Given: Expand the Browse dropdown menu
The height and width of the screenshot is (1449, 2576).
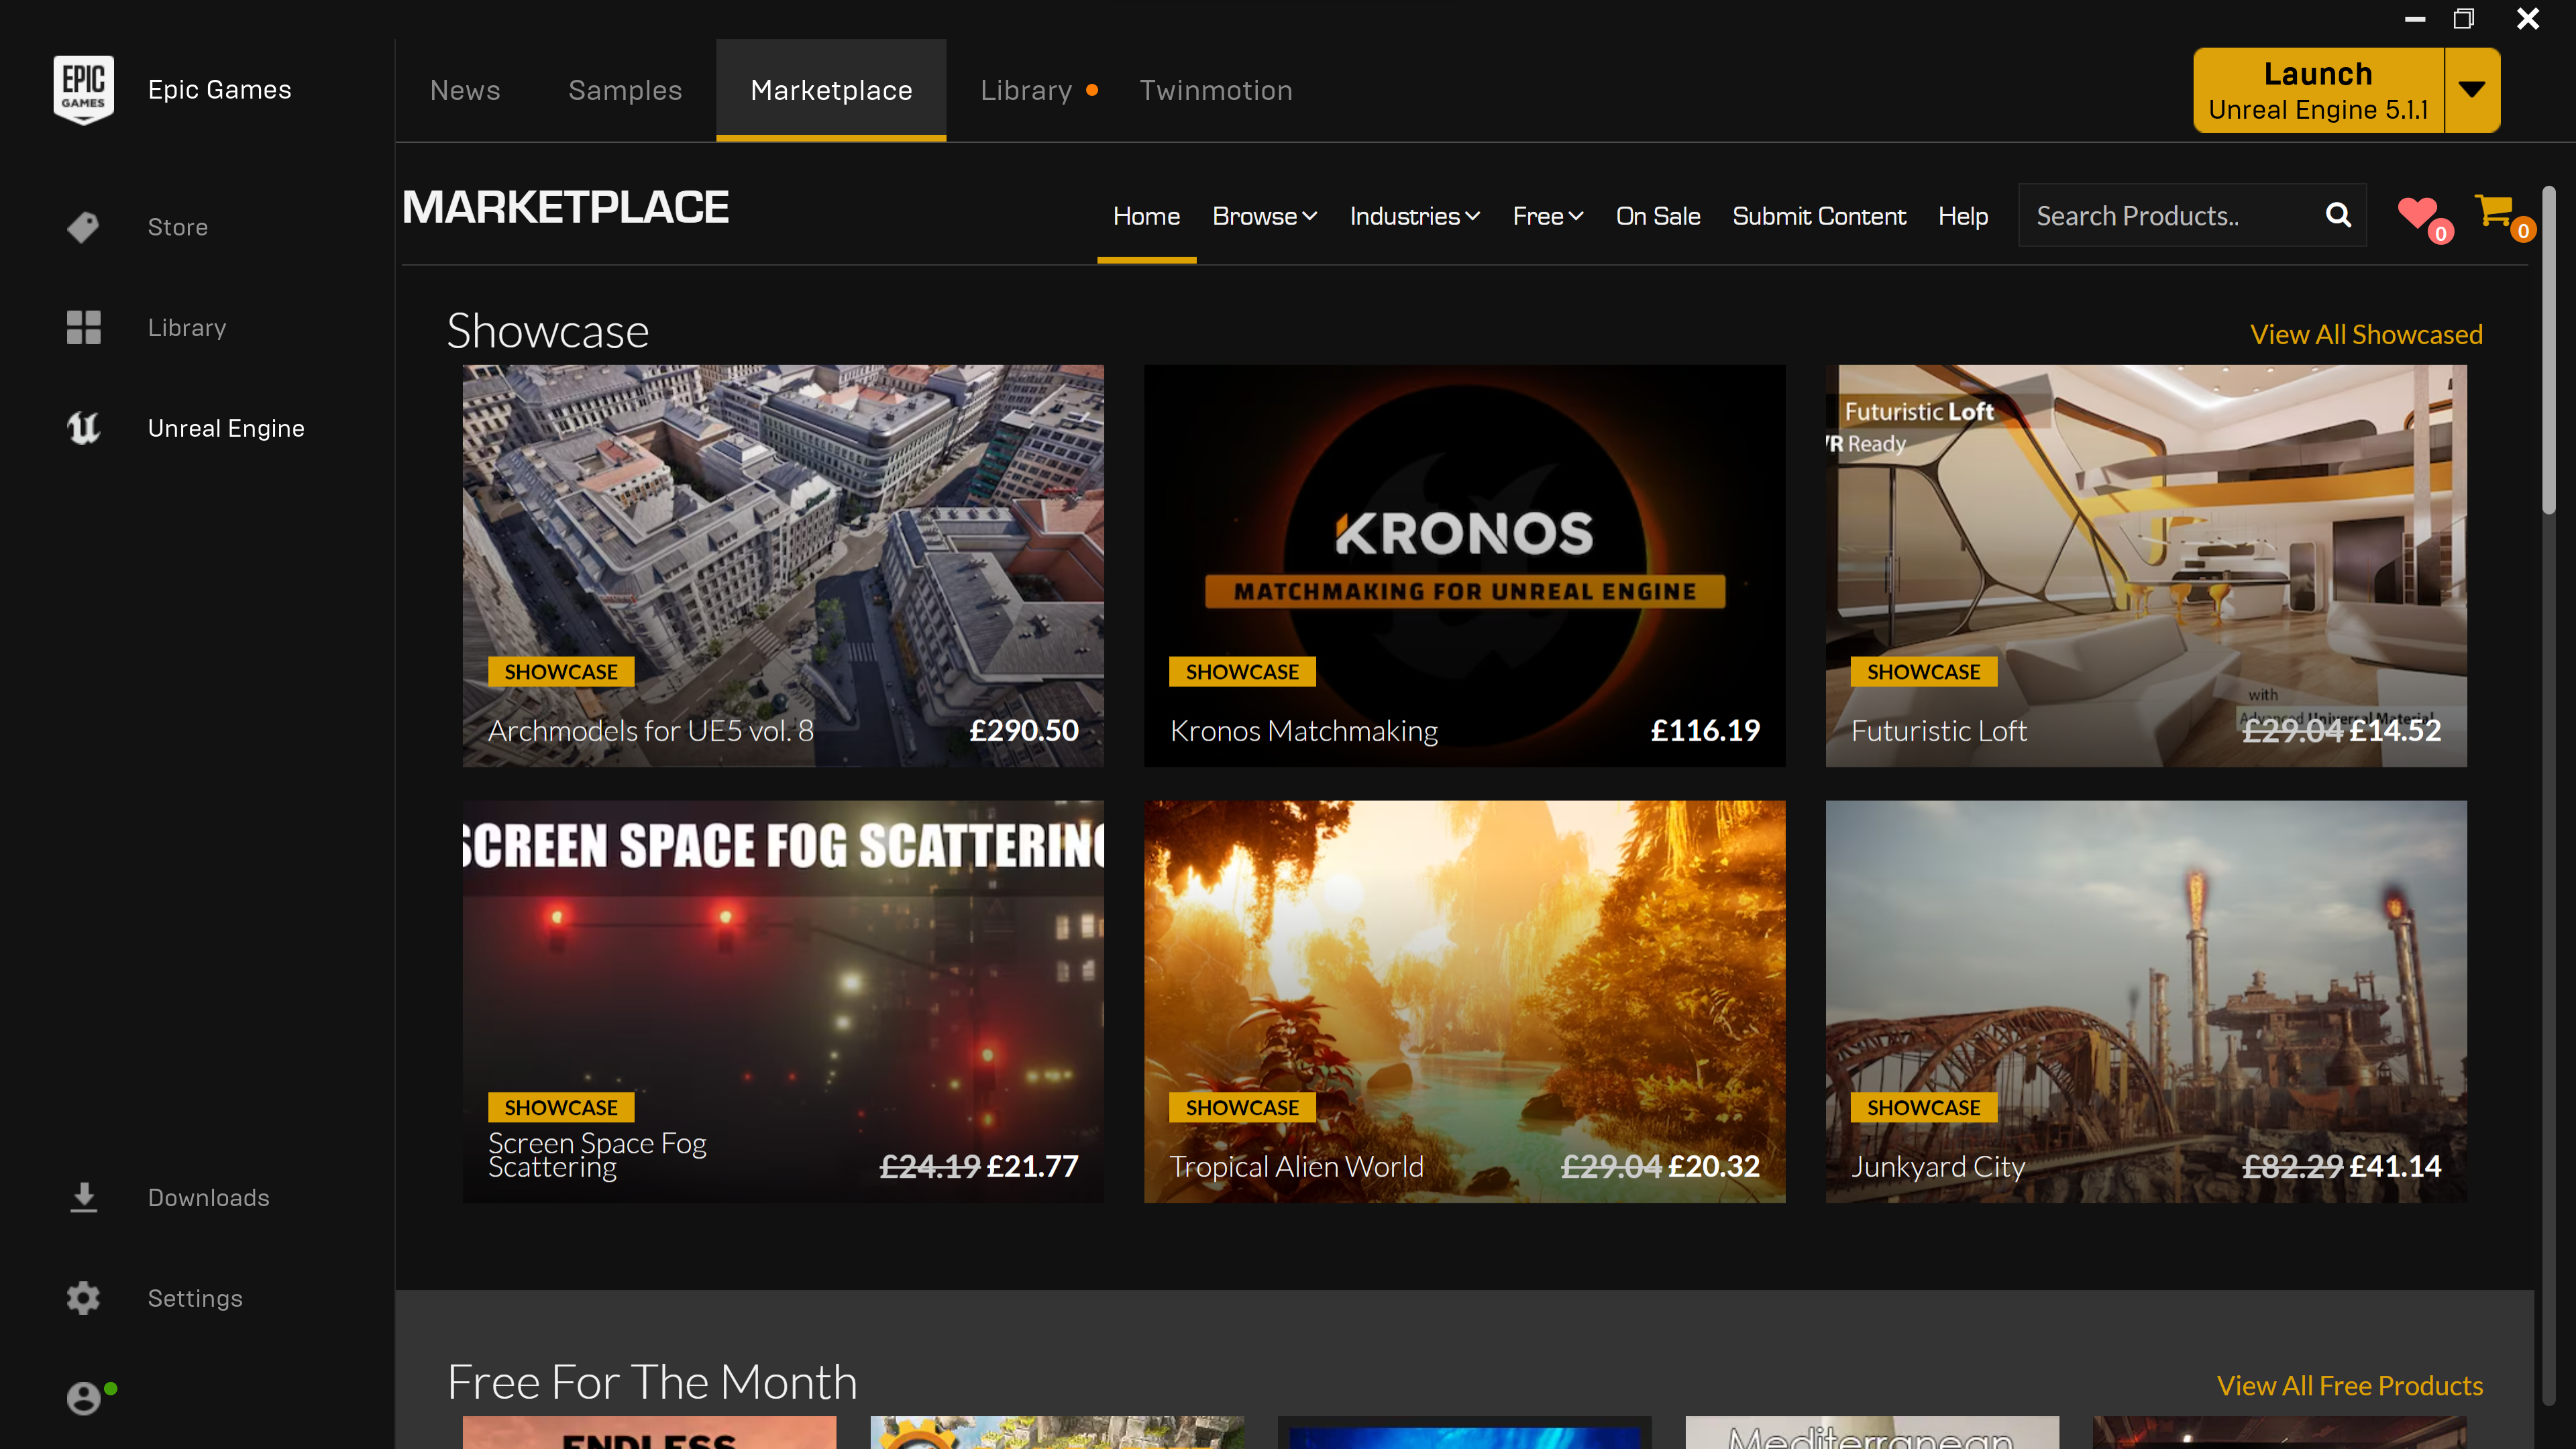Looking at the screenshot, I should [x=1264, y=216].
